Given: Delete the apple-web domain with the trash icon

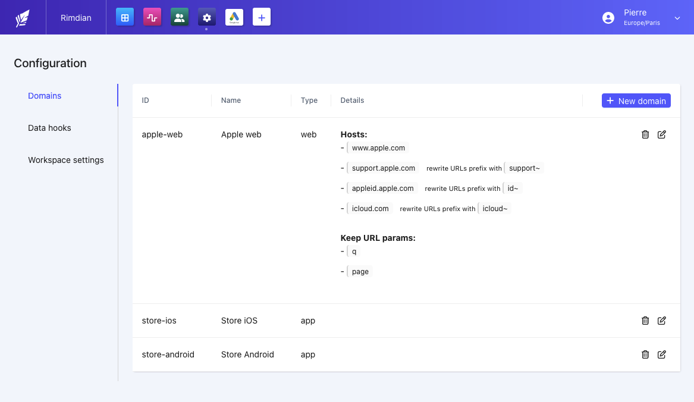Looking at the screenshot, I should (x=645, y=134).
